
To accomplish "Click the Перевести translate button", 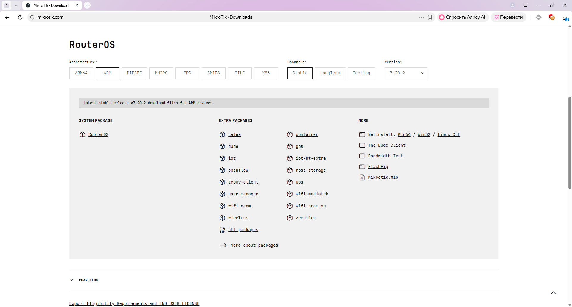I will tap(509, 17).
